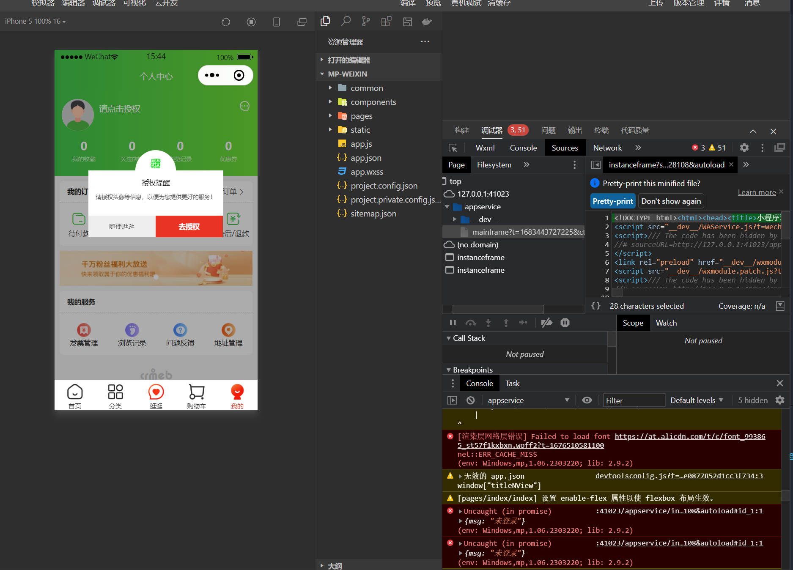Clear the console with the ban icon
The image size is (793, 570).
(471, 400)
